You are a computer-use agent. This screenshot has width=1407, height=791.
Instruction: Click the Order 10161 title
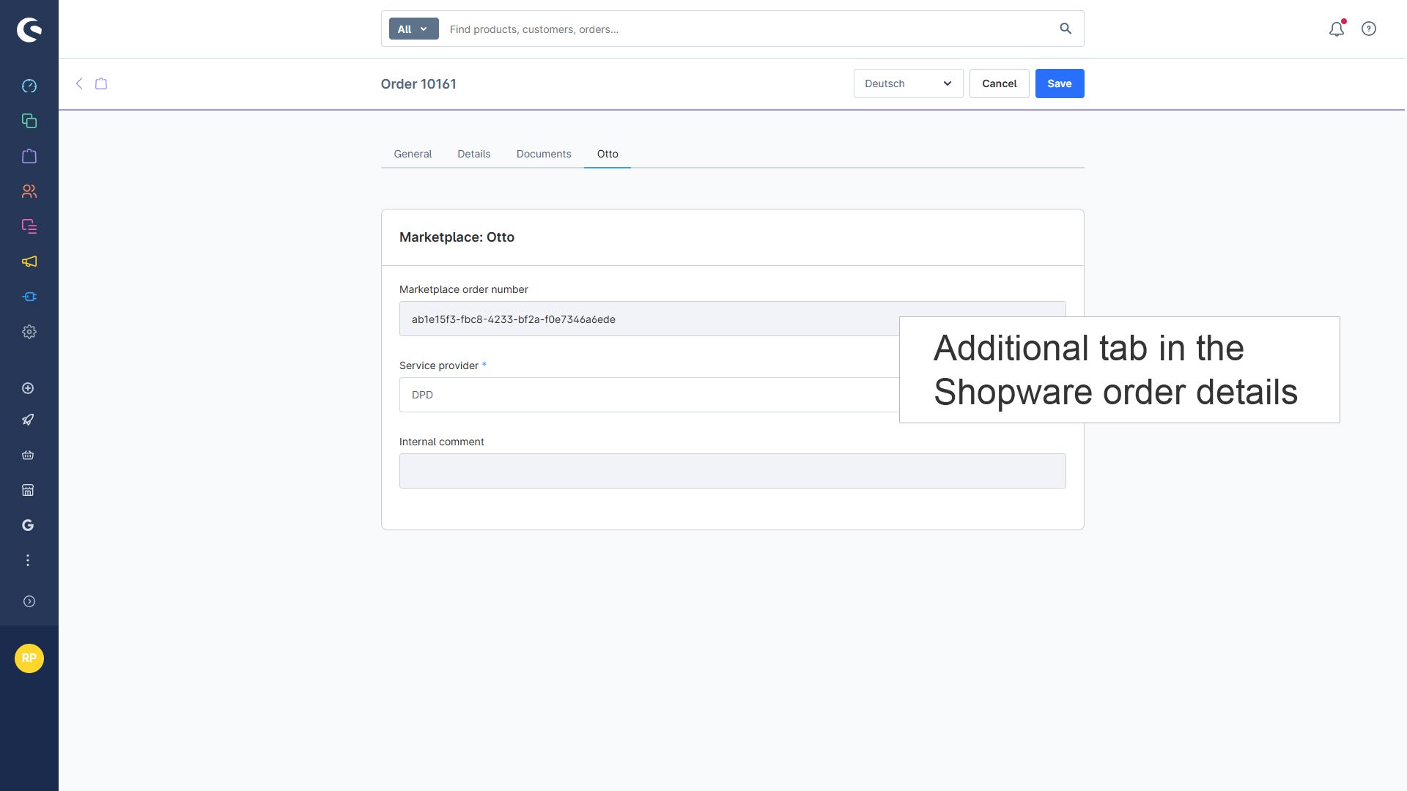pos(418,83)
